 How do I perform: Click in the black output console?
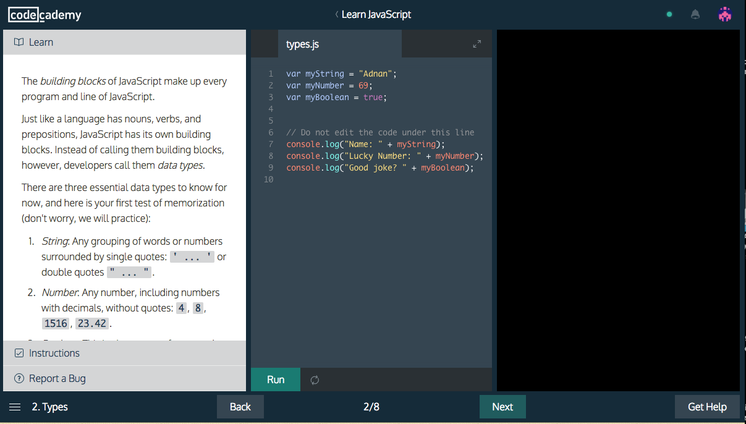click(618, 210)
